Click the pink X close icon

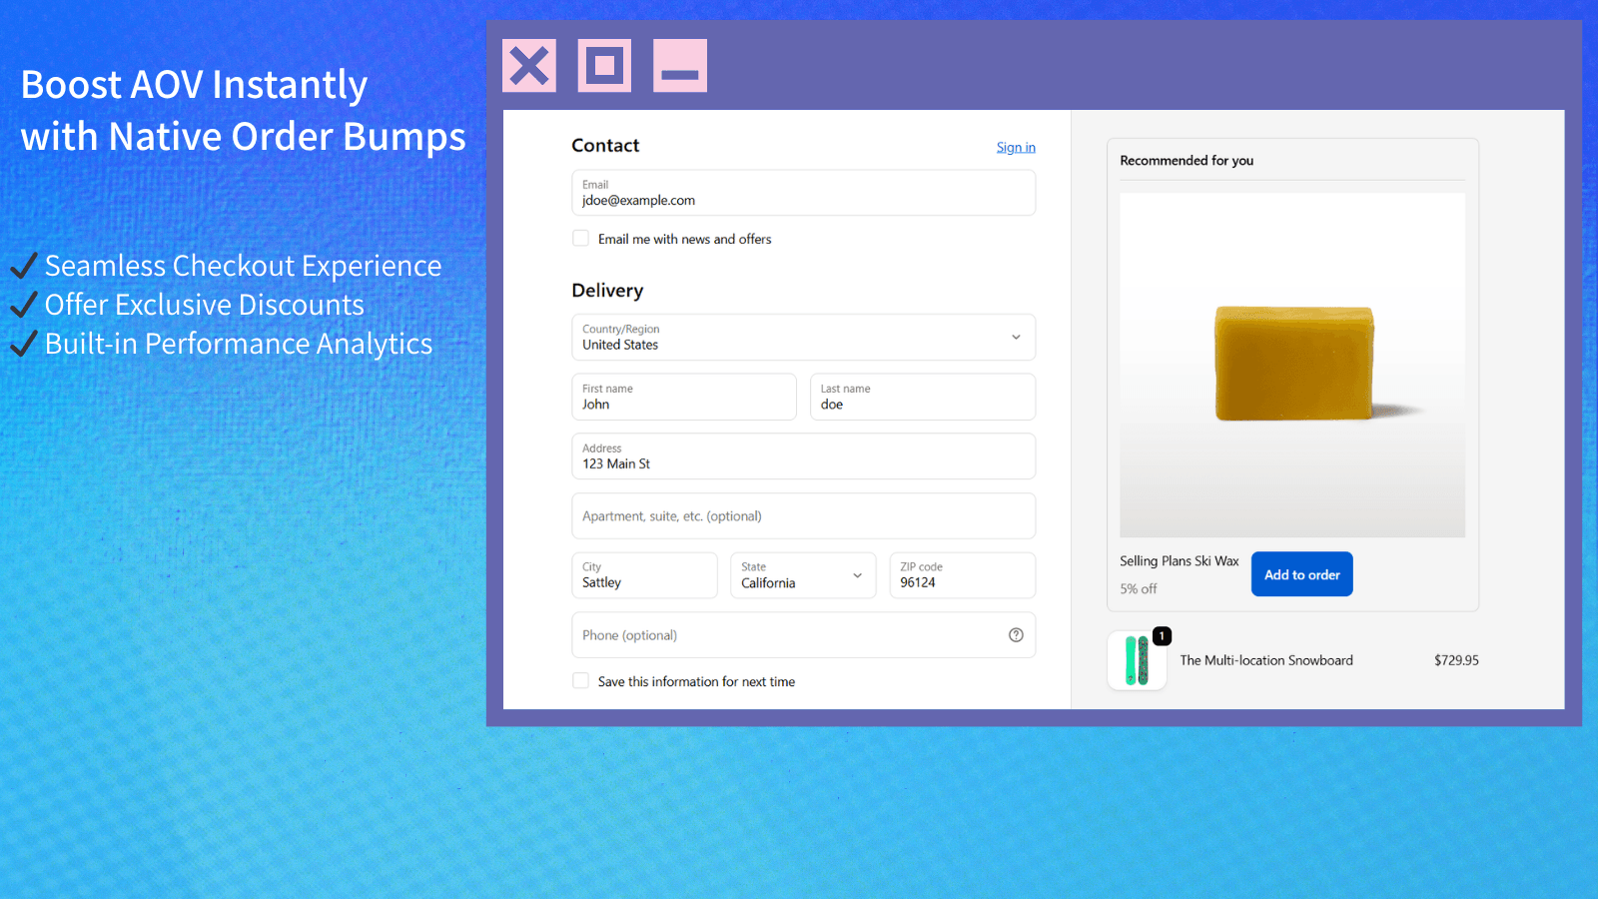click(529, 66)
